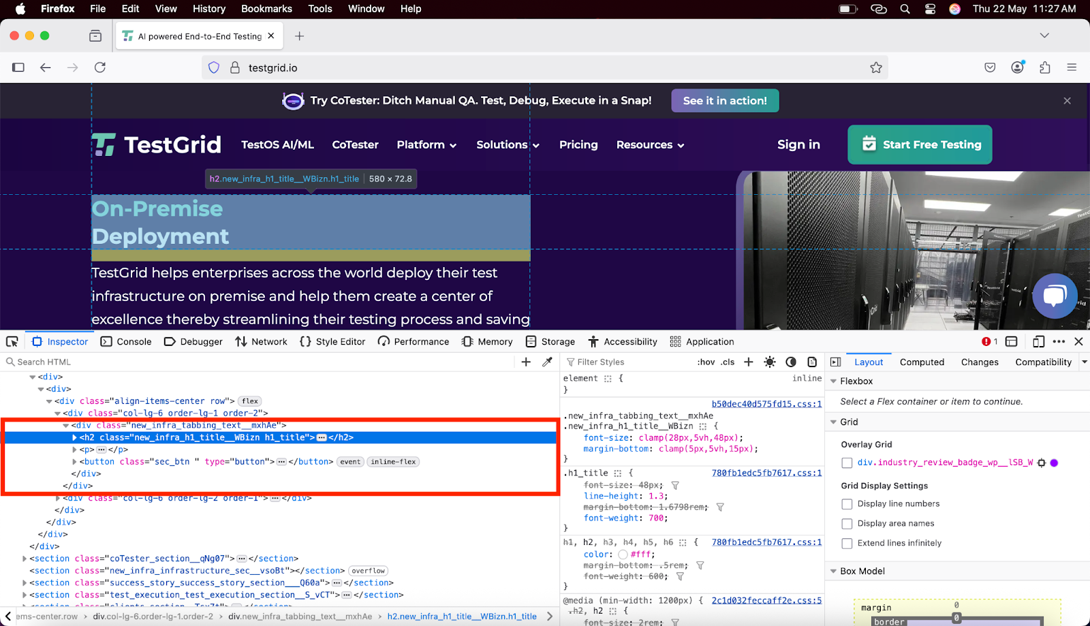1090x626 pixels.
Task: Open Firefox View tab icon
Action: [x=95, y=35]
